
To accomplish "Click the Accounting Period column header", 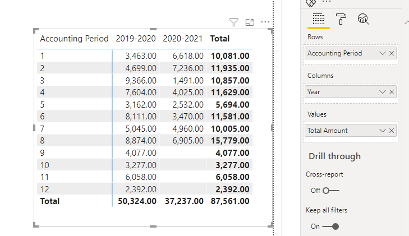I will [75, 39].
